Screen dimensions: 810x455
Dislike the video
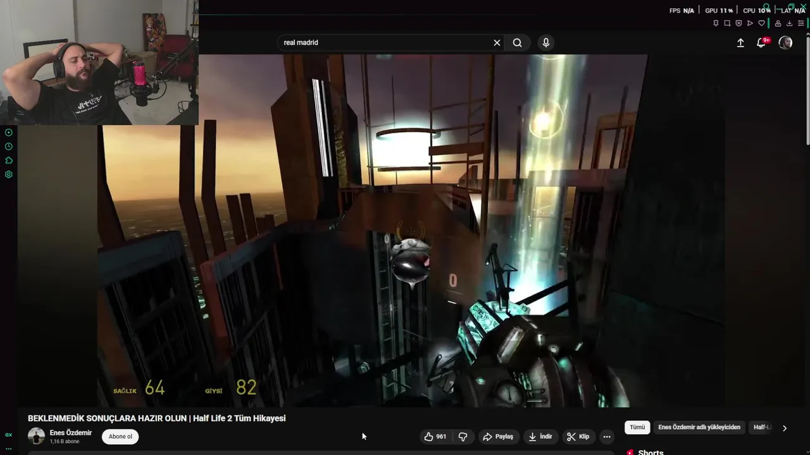[463, 437]
